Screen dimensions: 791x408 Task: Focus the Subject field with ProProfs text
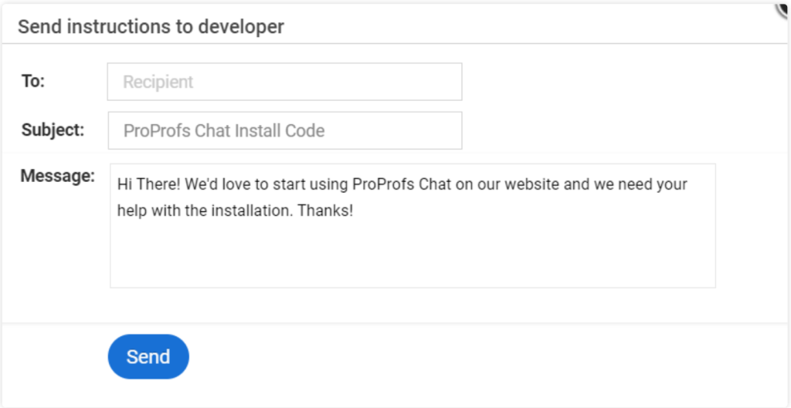pos(285,130)
